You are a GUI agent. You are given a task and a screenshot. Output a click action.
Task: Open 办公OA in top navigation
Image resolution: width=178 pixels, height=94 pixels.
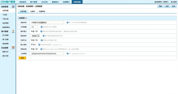(44, 2)
